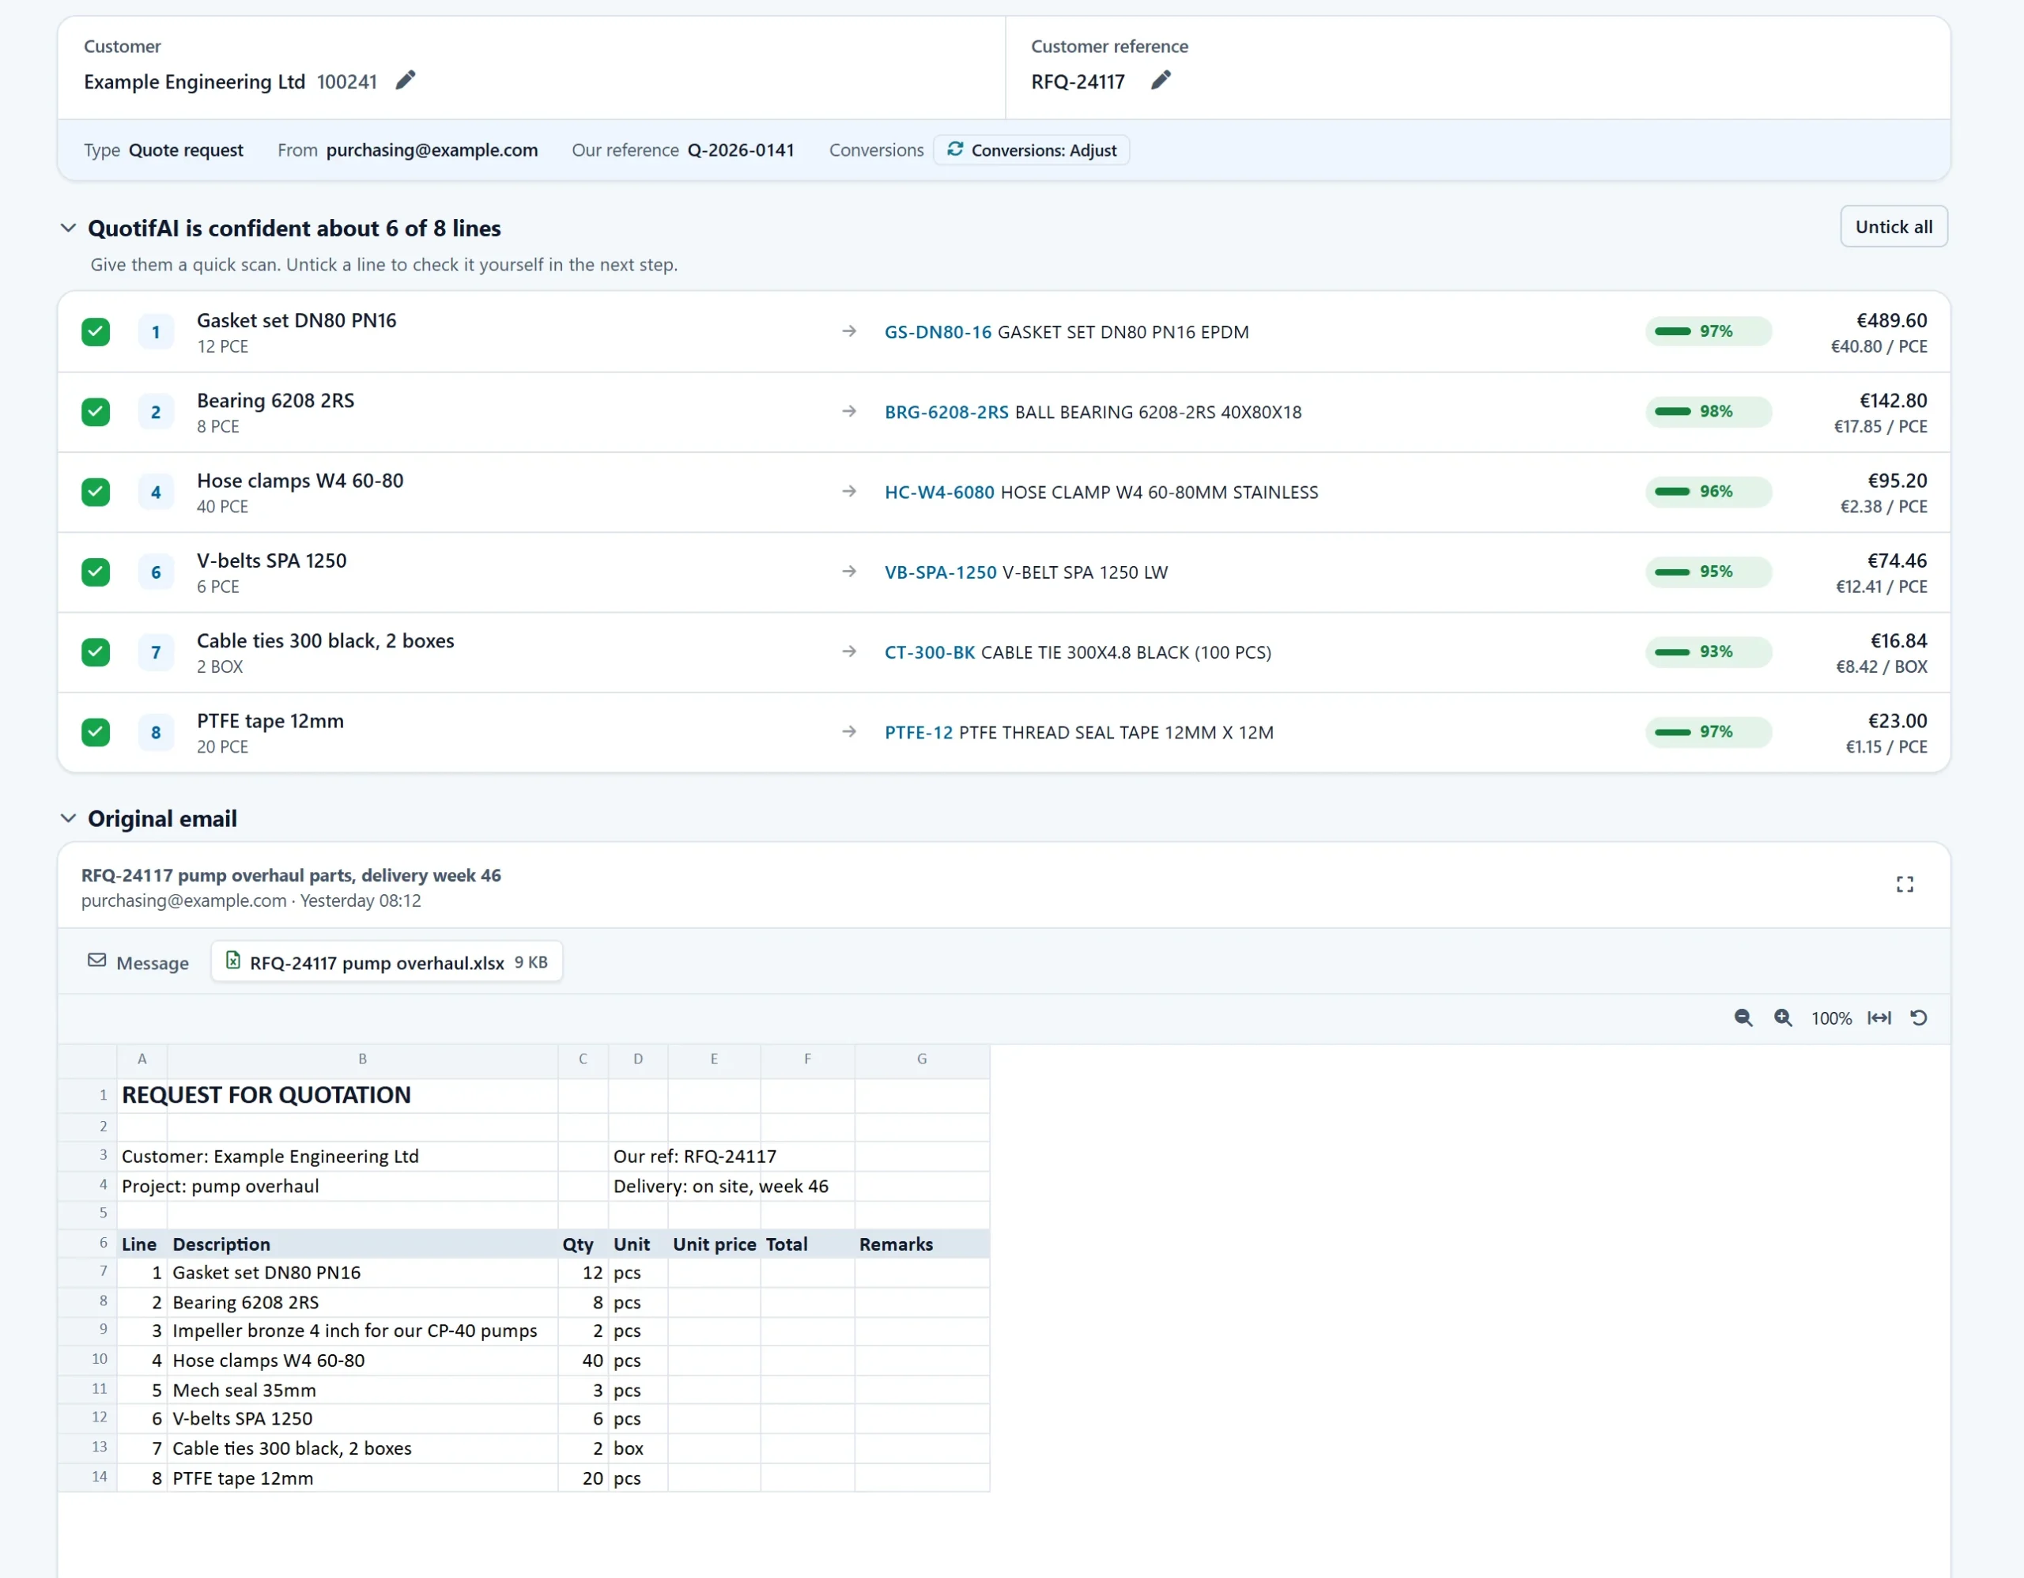Viewport: 2024px width, 1578px height.
Task: Untick the Cable ties 300 black line
Action: point(96,652)
